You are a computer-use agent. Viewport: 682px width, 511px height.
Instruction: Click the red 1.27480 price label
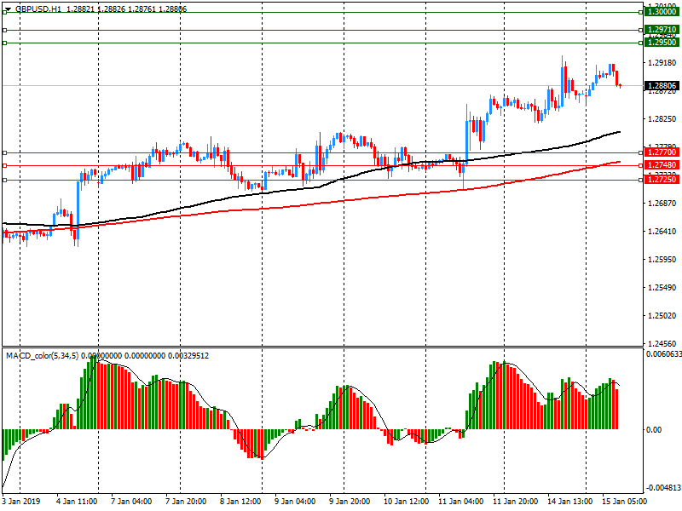(662, 165)
